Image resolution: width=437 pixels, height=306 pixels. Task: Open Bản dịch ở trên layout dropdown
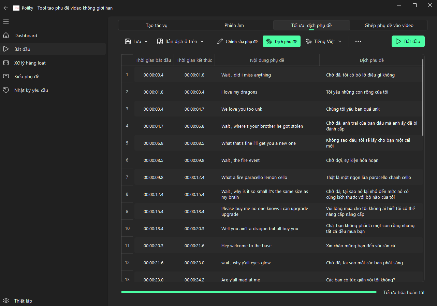(x=180, y=41)
